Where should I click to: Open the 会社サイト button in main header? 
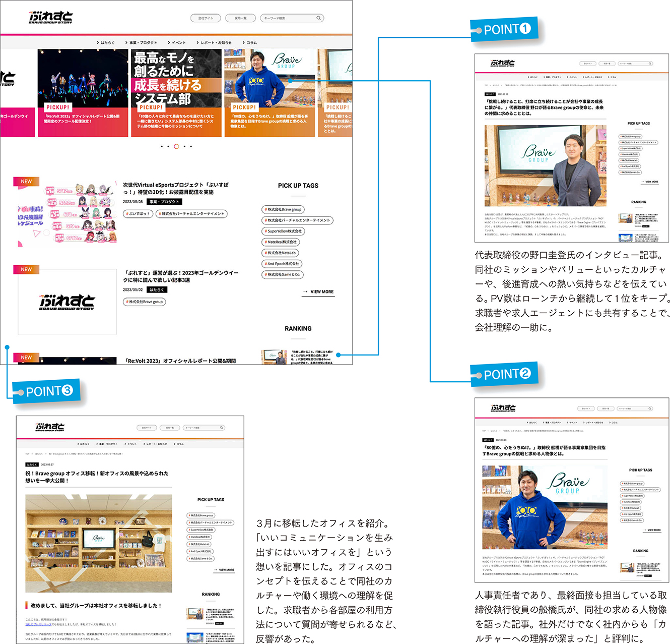(x=206, y=18)
